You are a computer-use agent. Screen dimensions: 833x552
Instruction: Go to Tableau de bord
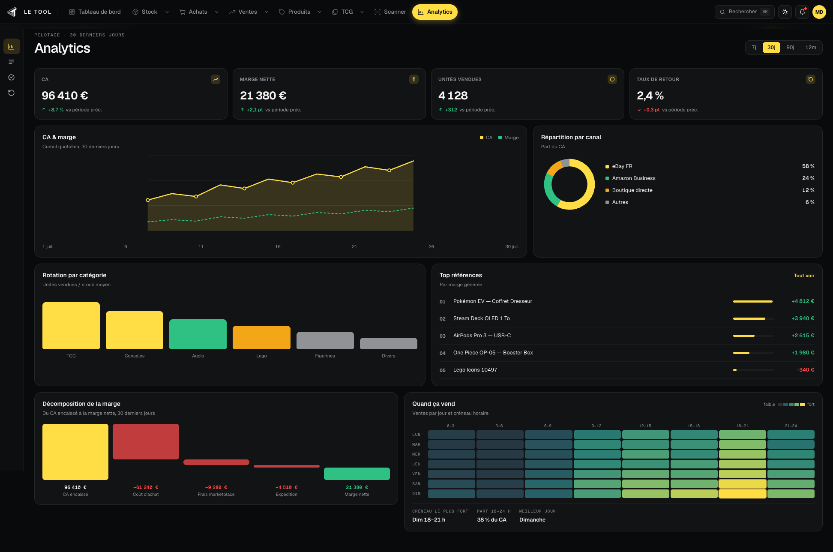tap(95, 12)
